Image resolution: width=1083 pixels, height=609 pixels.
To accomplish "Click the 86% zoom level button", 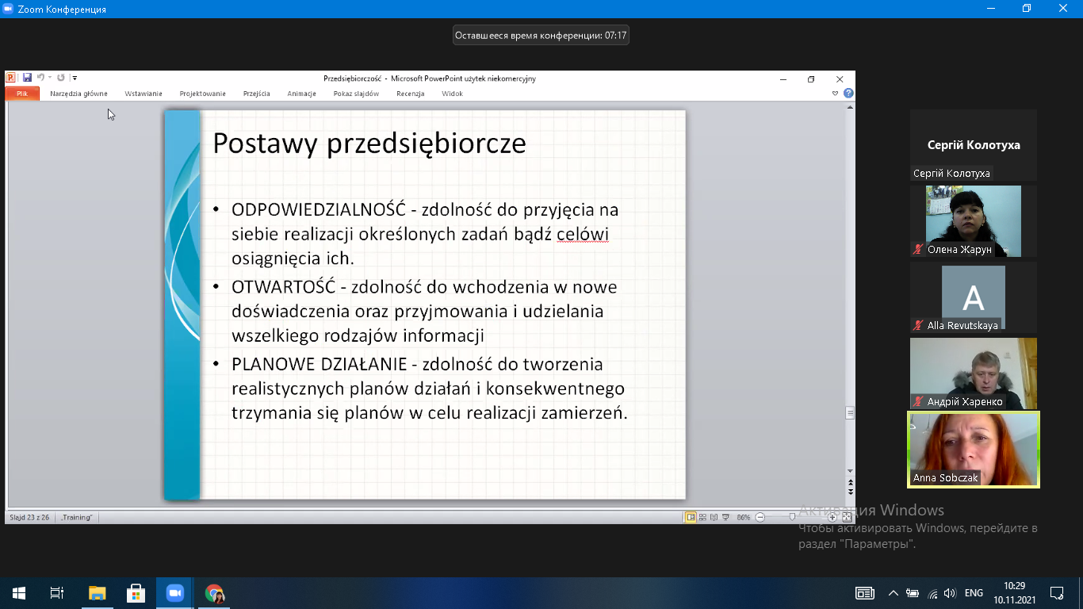I will pos(744,517).
